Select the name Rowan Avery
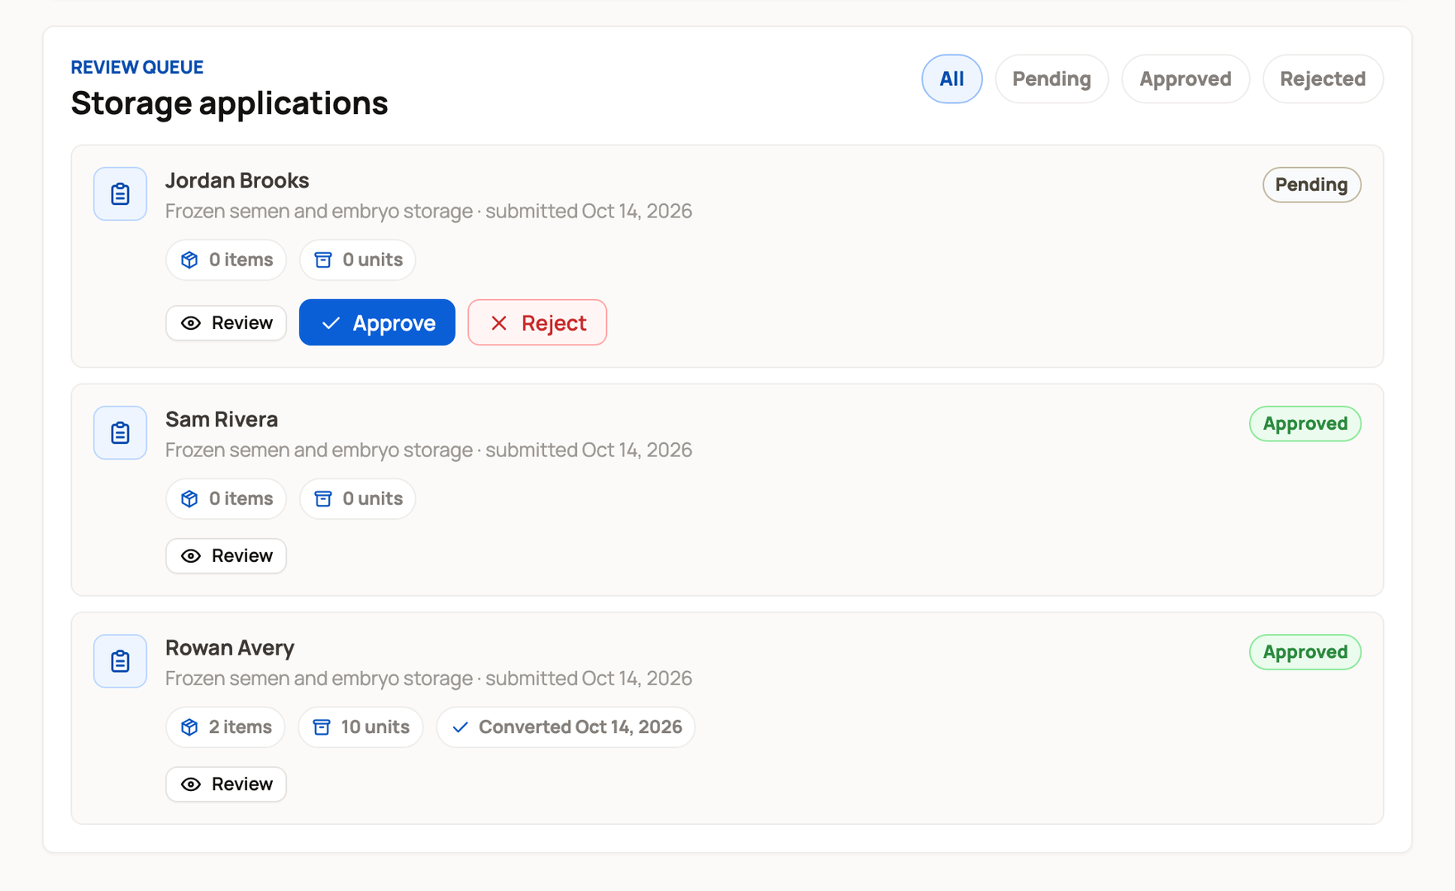 click(230, 647)
